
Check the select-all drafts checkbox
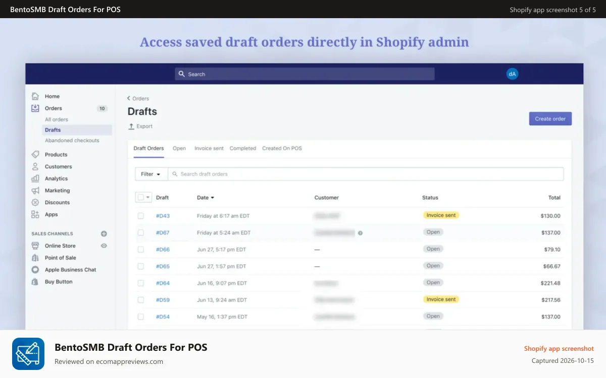tap(141, 198)
